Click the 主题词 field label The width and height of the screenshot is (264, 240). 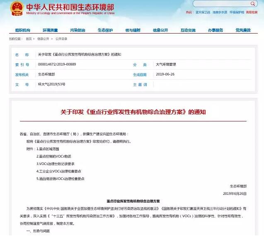pyautogui.click(x=140, y=85)
